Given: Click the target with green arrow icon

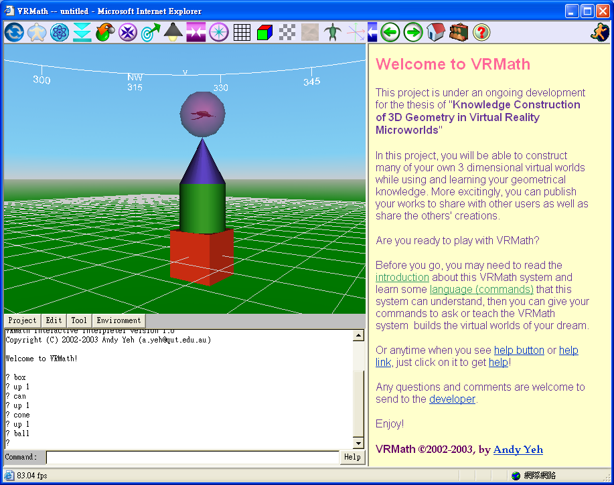Looking at the screenshot, I should point(151,32).
